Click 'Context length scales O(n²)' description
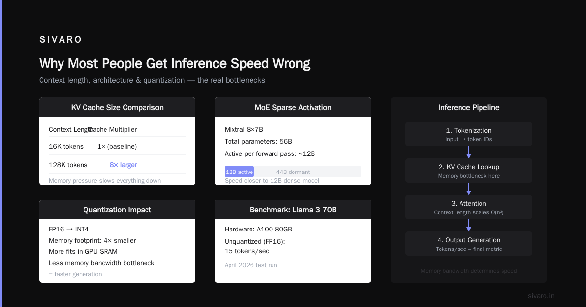The width and height of the screenshot is (586, 307). (469, 212)
